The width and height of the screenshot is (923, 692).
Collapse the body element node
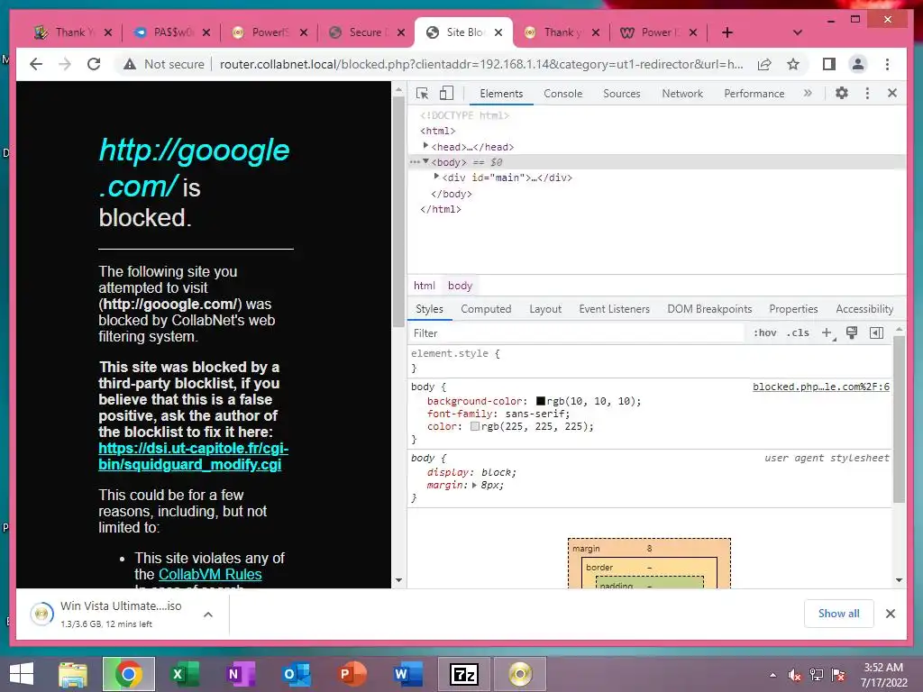click(x=425, y=161)
